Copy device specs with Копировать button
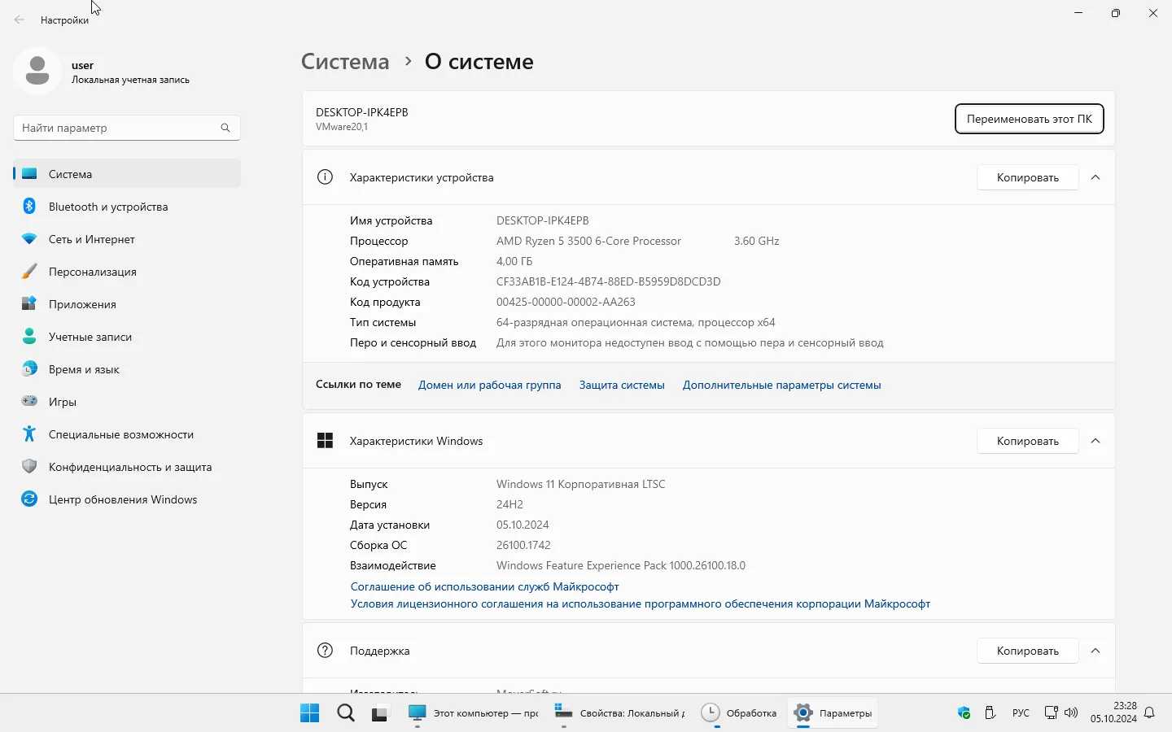 pyautogui.click(x=1027, y=177)
